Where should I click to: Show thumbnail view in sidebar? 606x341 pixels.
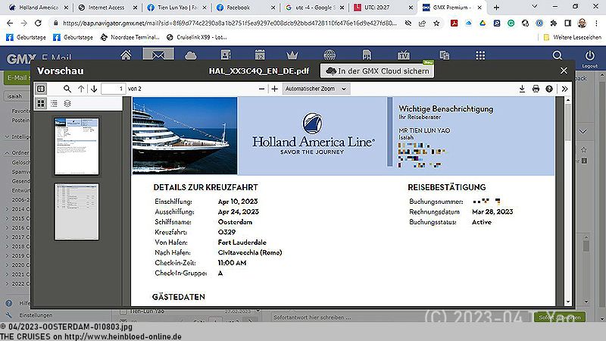point(41,103)
